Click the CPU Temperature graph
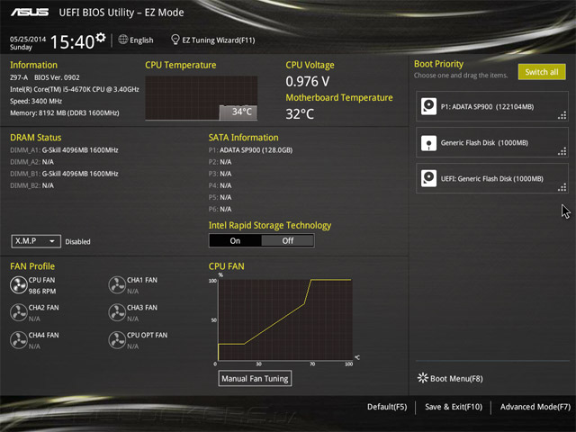 [202, 98]
